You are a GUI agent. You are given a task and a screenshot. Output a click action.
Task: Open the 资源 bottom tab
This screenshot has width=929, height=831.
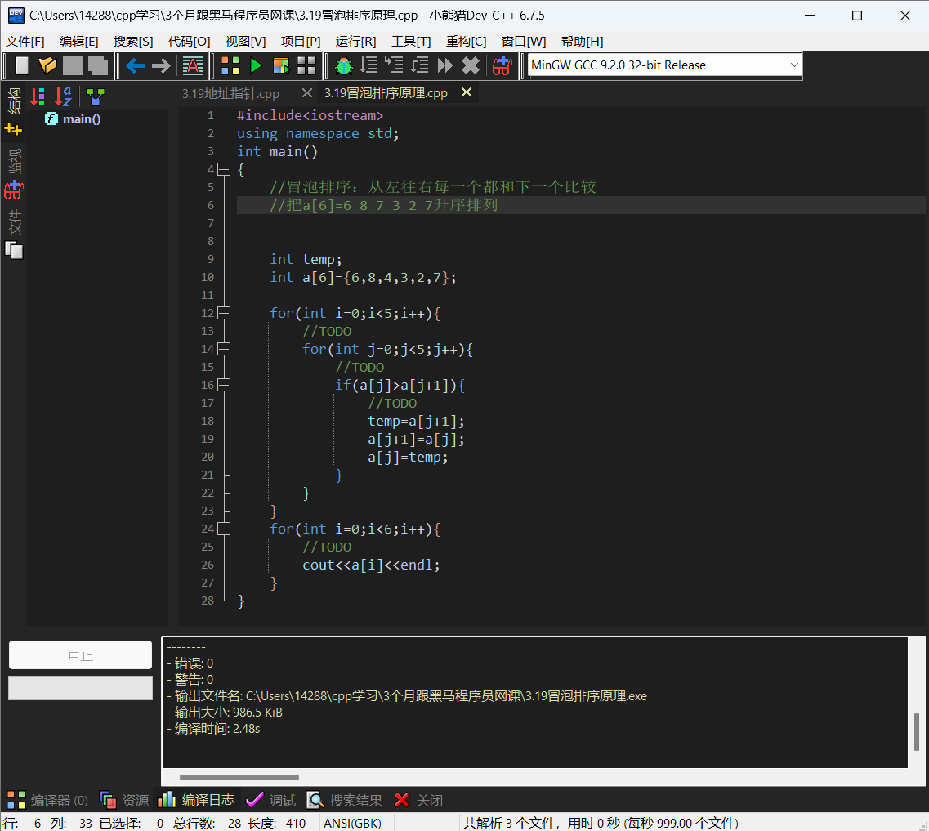tap(124, 800)
